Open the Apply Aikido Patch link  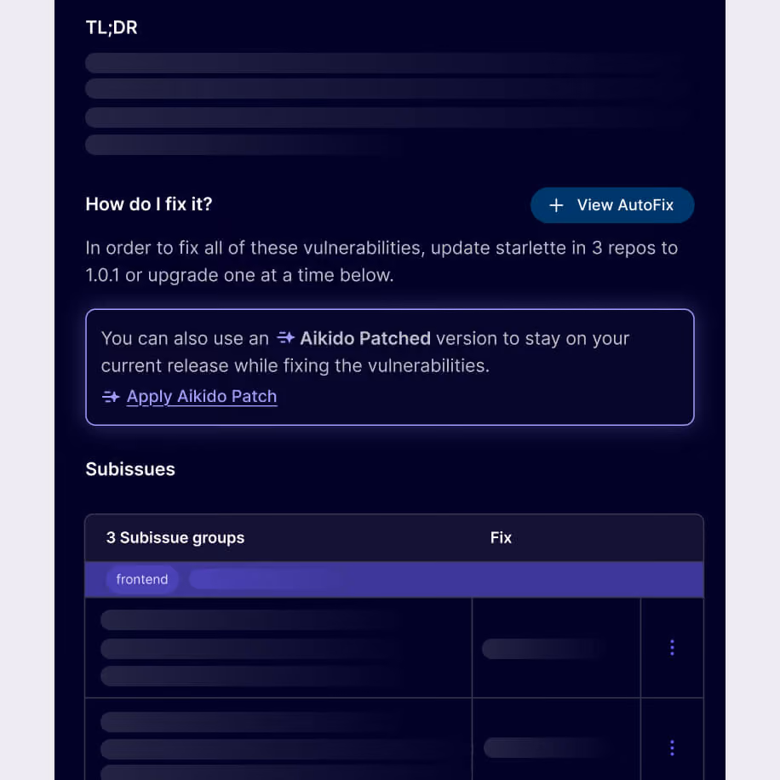pos(202,397)
